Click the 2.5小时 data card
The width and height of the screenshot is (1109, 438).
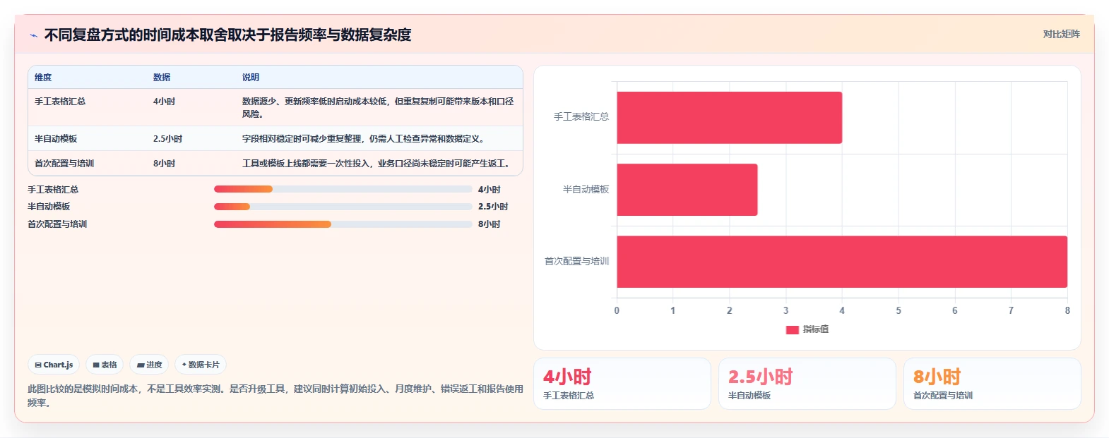point(807,384)
